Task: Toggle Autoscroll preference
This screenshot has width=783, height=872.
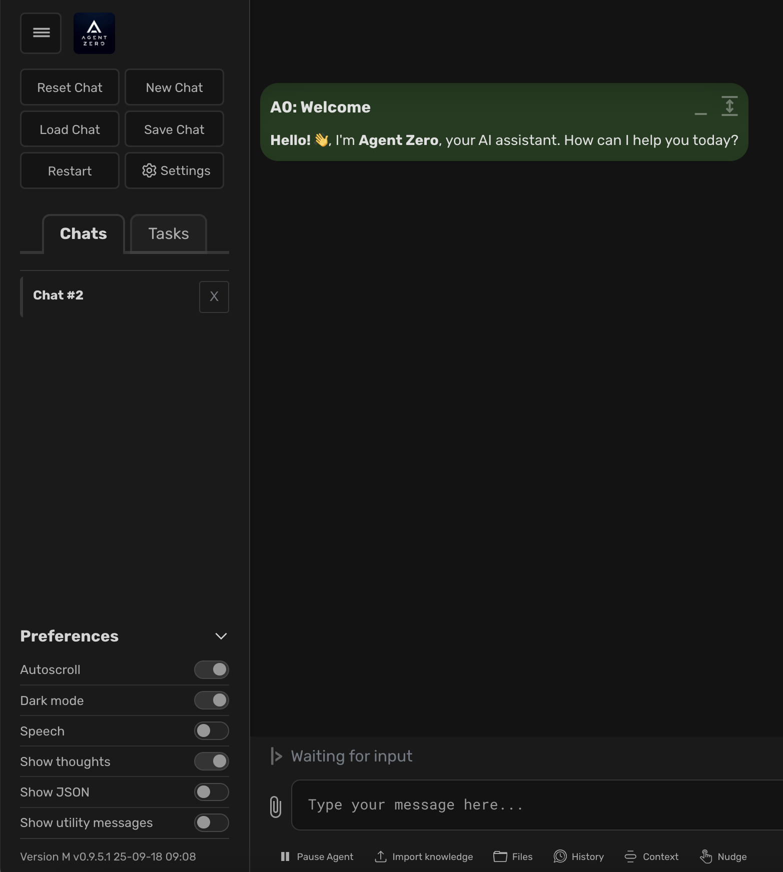Action: (212, 669)
